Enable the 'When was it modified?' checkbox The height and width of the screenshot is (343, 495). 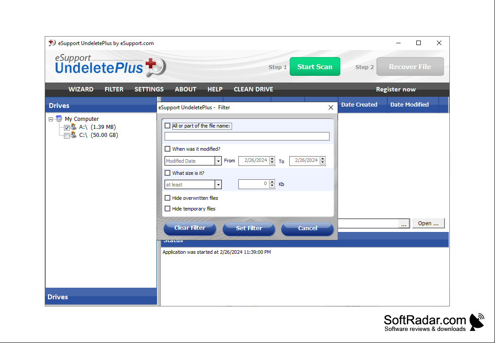[x=168, y=149]
